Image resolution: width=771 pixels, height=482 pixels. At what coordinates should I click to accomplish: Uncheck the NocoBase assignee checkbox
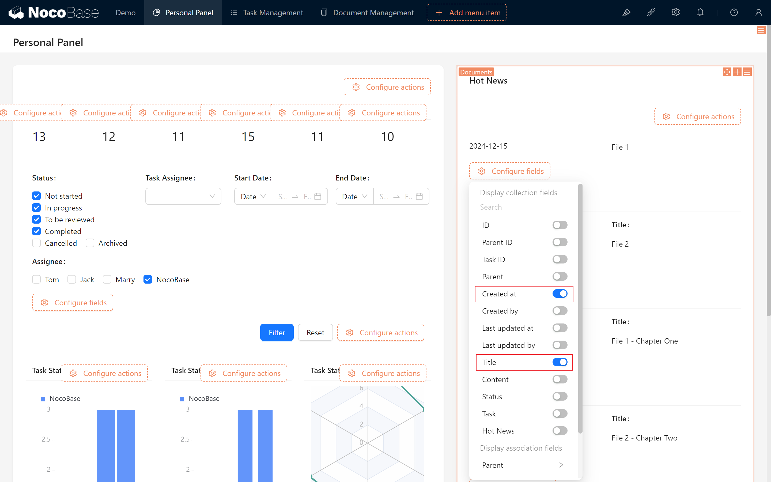point(148,279)
